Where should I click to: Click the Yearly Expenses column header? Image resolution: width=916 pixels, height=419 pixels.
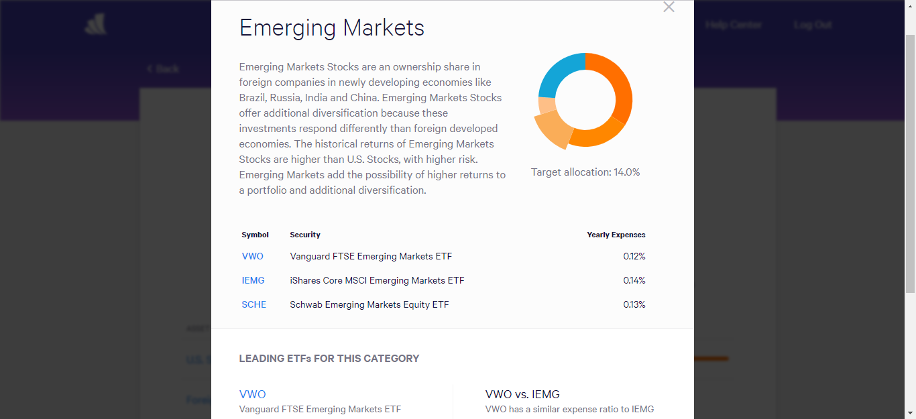[x=616, y=235]
